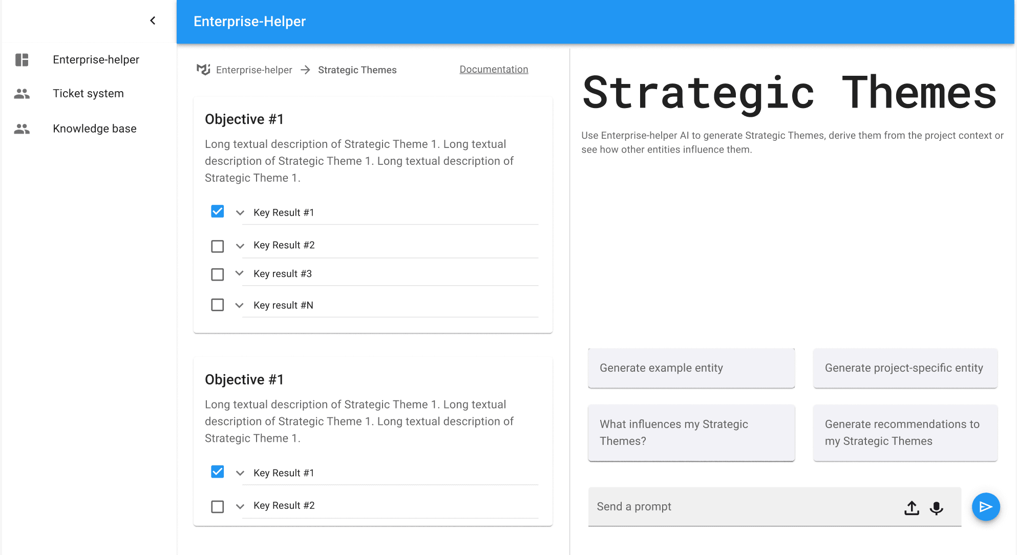Viewport: 1017px width, 555px height.
Task: Open the Documentation link
Action: coord(494,70)
